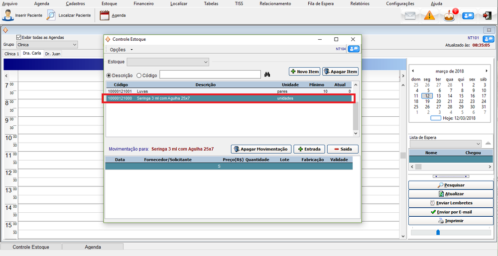The image size is (498, 256).
Task: Toggle Exibir todas as Agendas checkbox
Action: click(x=19, y=37)
